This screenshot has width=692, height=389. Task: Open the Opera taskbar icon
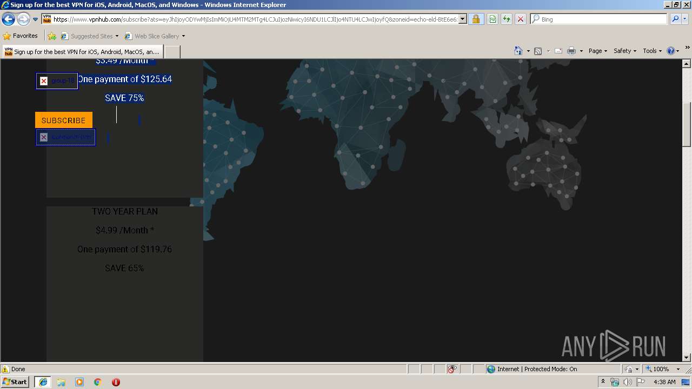click(x=116, y=382)
